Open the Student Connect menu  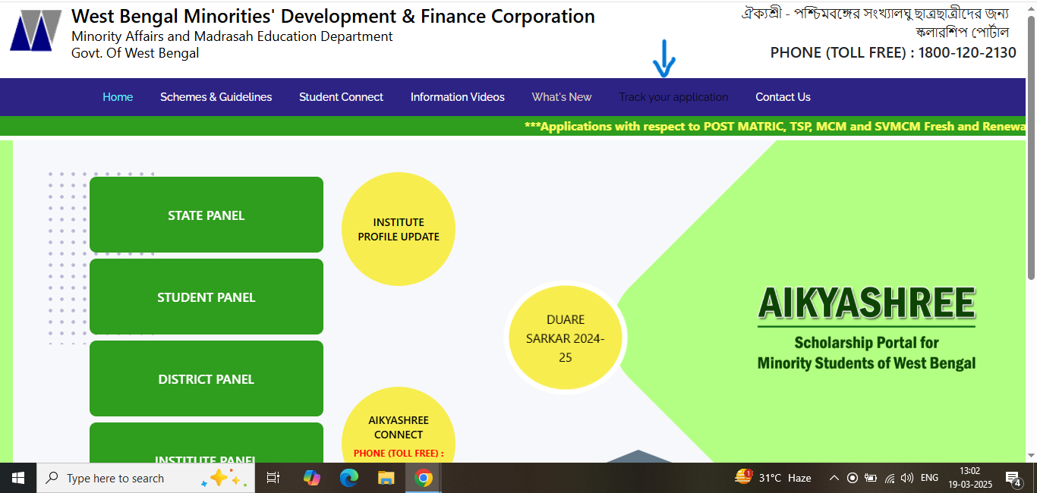(341, 97)
